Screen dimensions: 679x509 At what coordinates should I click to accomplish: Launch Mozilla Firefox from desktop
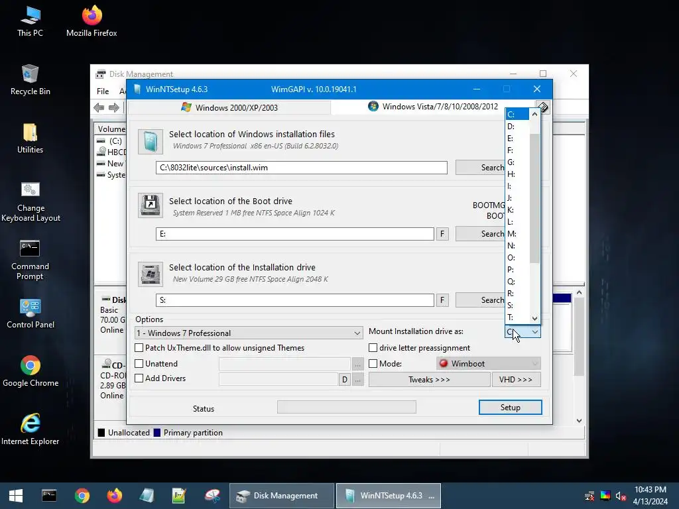click(92, 22)
